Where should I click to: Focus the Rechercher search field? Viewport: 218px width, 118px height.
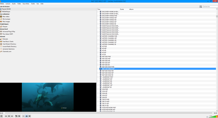pos(210,7)
